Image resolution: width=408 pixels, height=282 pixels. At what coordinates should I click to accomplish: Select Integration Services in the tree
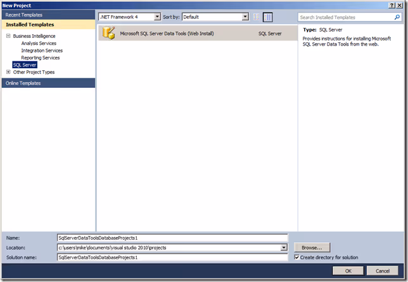pyautogui.click(x=42, y=51)
